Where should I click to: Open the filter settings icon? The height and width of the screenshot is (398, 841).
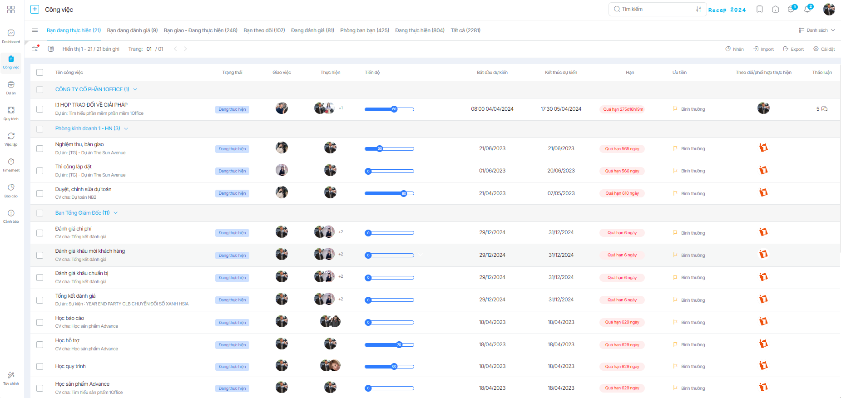[x=35, y=49]
